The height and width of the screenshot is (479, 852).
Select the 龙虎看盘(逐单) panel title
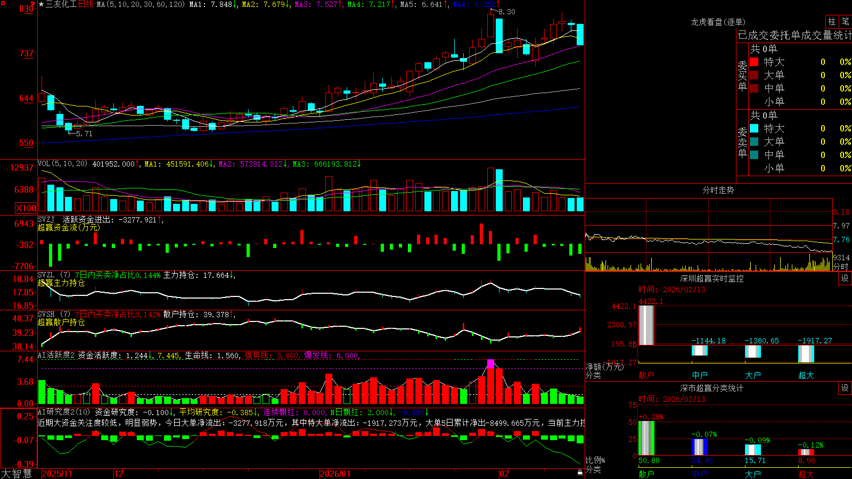pyautogui.click(x=718, y=22)
